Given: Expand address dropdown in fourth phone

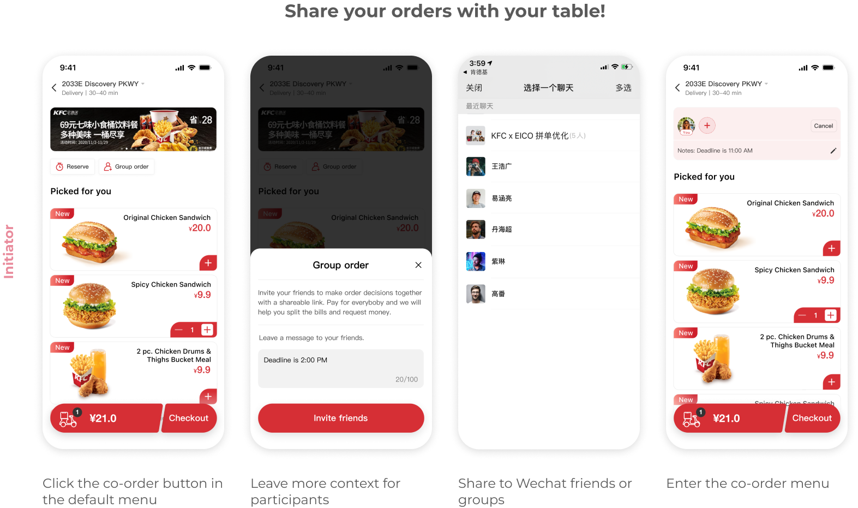Looking at the screenshot, I should click(766, 83).
